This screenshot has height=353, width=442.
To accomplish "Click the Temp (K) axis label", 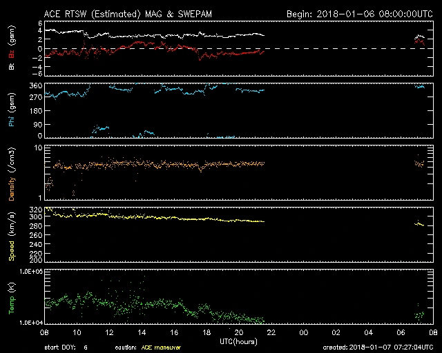I will click(x=12, y=299).
